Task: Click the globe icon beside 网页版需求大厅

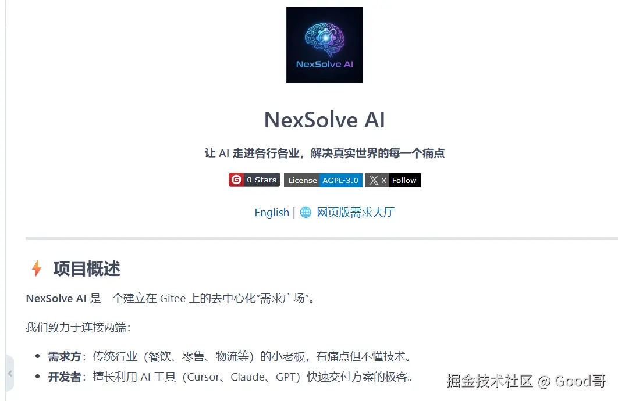Action: pos(306,213)
